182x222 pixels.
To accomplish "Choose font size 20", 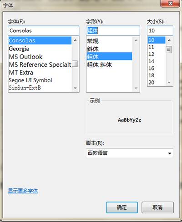I will pyautogui.click(x=157, y=83).
